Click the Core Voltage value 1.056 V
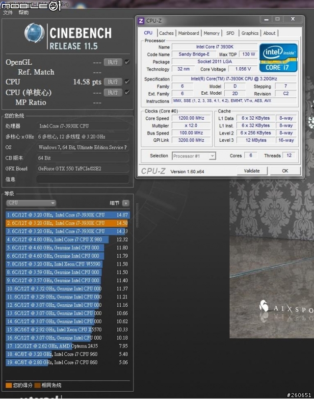Image resolution: width=314 pixels, height=399 pixels. [x=243, y=69]
